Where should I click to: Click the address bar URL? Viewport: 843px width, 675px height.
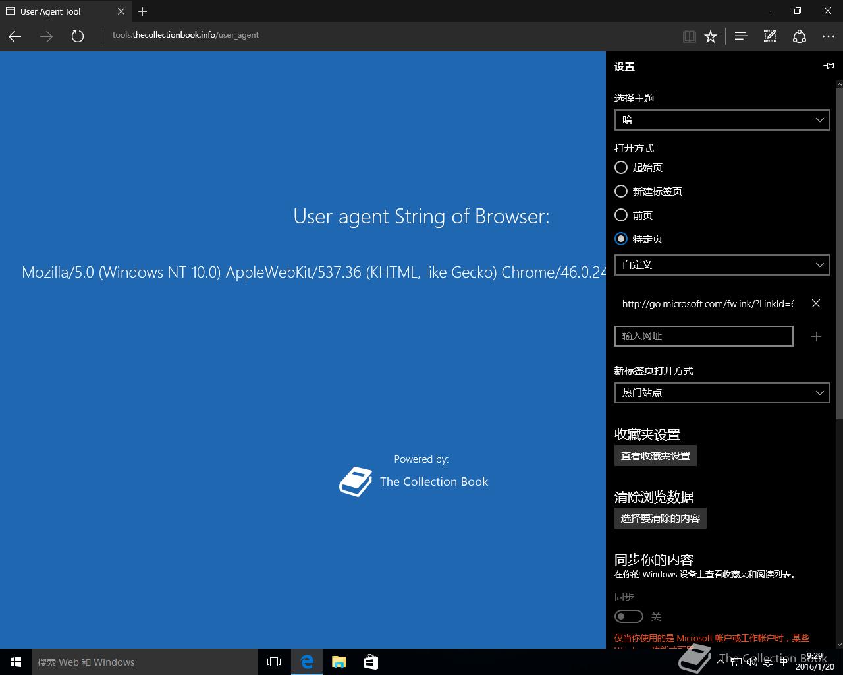186,35
